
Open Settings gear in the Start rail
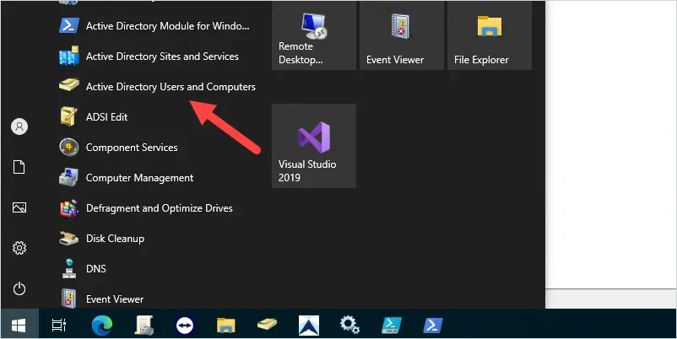pyautogui.click(x=19, y=248)
